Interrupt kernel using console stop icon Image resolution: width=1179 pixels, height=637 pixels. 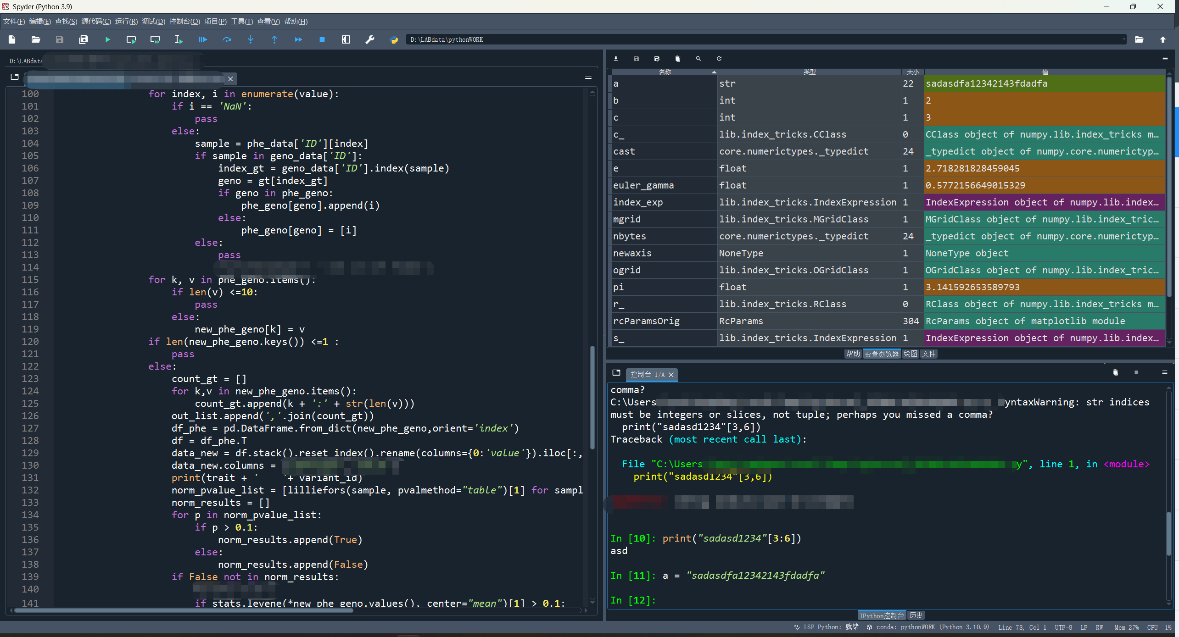pyautogui.click(x=1136, y=372)
